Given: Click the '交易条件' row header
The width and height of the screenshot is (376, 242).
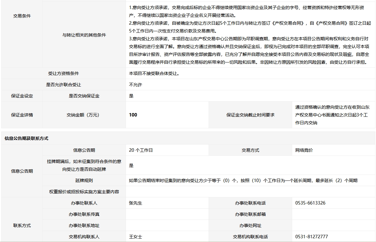Looking at the screenshot, I should point(22,16).
